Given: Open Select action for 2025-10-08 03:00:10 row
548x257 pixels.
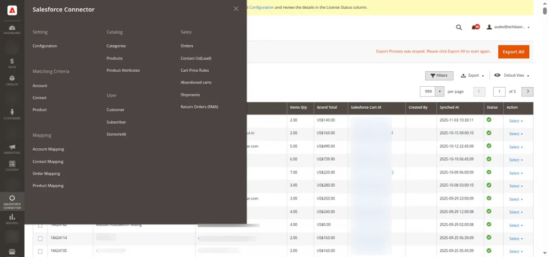Looking at the screenshot, I should 516,186.
